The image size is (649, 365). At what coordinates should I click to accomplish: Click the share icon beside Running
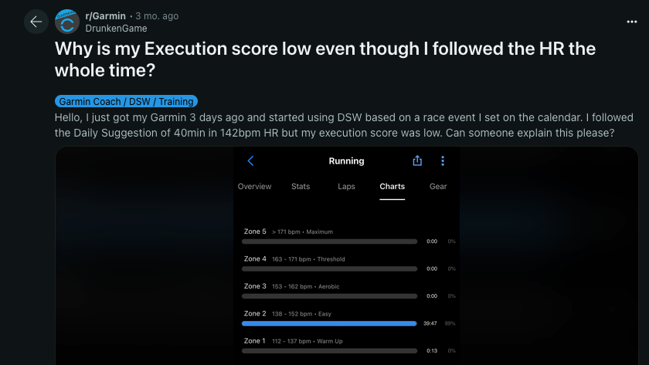417,161
